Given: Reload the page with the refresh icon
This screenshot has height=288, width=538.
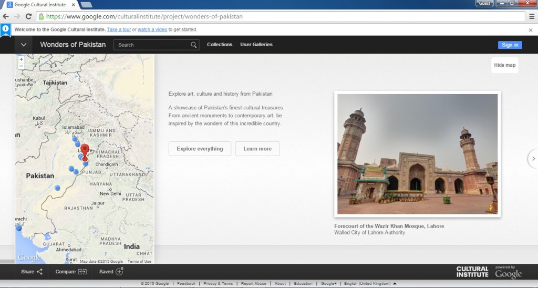Looking at the screenshot, I should 29,16.
